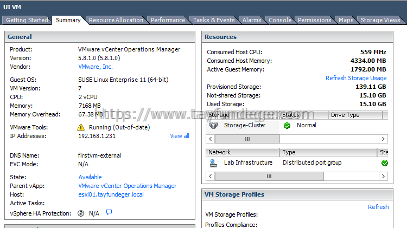Open host esxi01.tayfundeger.local link
The height and width of the screenshot is (228, 407).
tap(111, 194)
